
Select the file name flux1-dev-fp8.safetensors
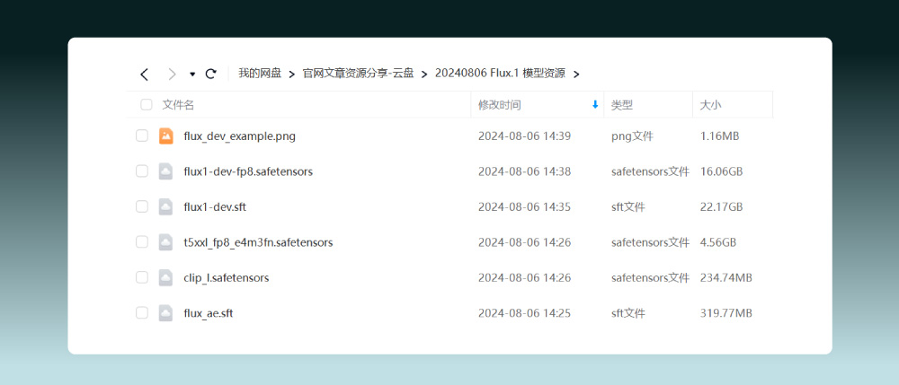coord(248,171)
